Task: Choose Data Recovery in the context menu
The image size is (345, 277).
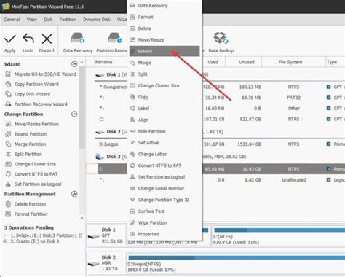Action: point(164,6)
